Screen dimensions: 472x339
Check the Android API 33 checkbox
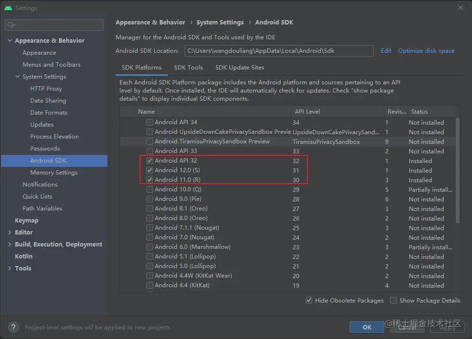[x=149, y=151]
